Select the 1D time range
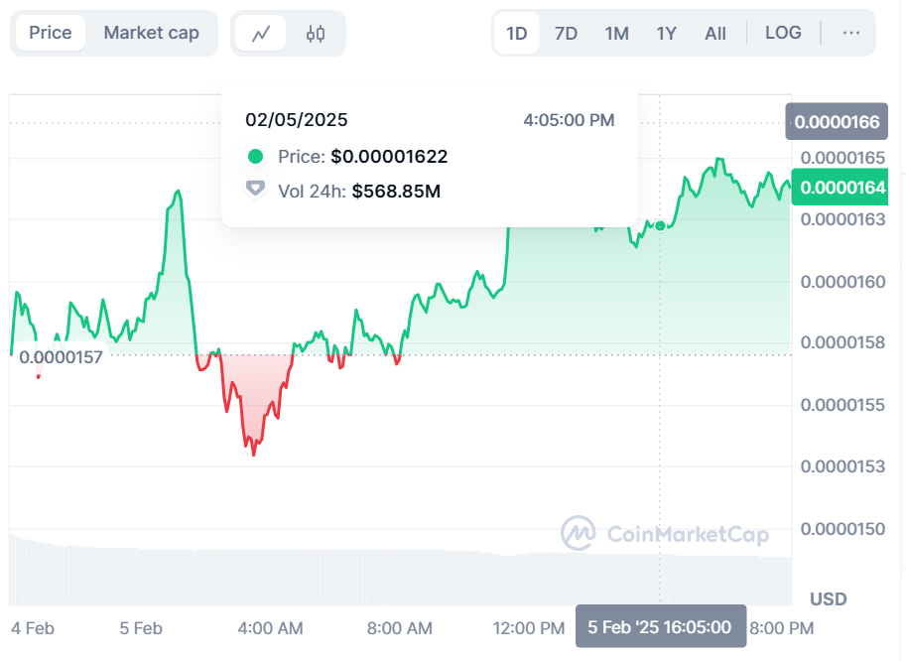Image resolution: width=906 pixels, height=661 pixels. click(516, 33)
